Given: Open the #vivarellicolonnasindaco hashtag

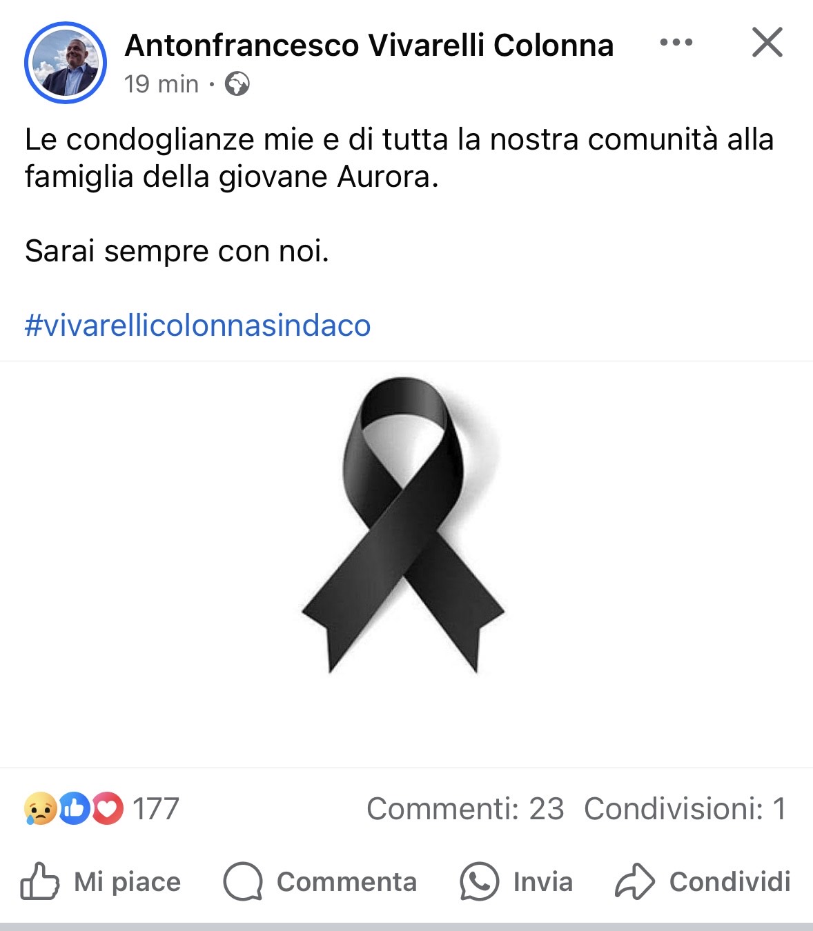Looking at the screenshot, I should tap(197, 325).
